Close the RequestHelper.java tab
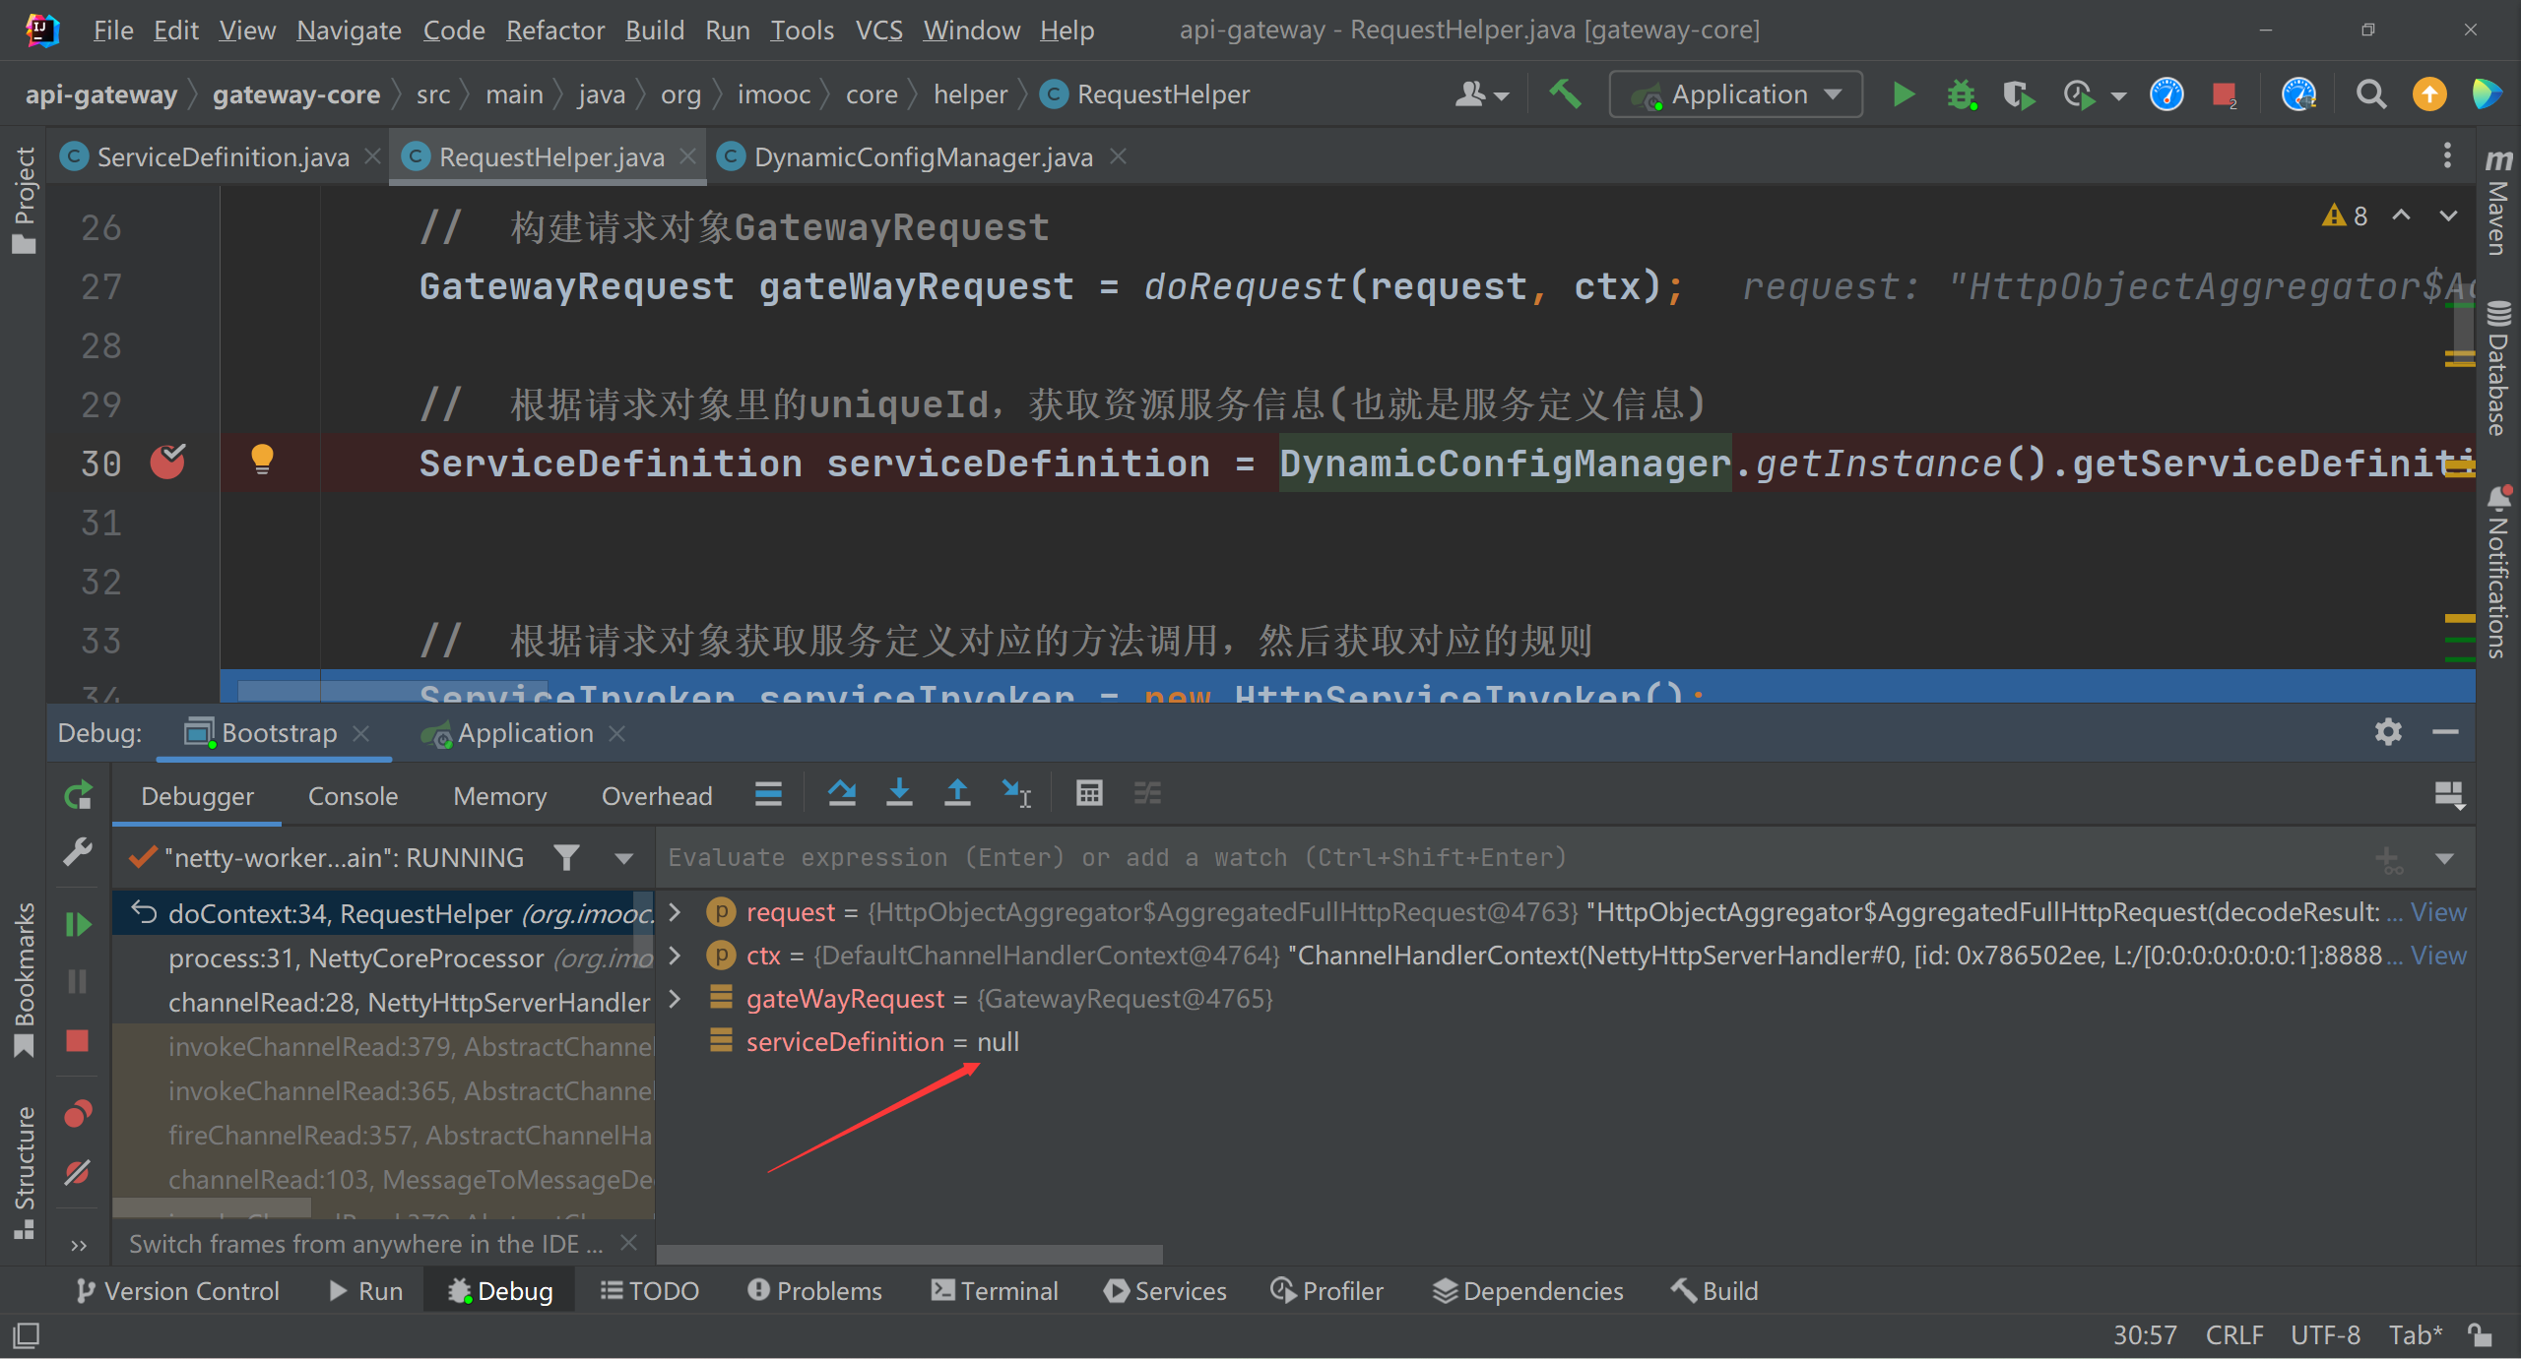Image resolution: width=2521 pixels, height=1359 pixels. tap(687, 156)
